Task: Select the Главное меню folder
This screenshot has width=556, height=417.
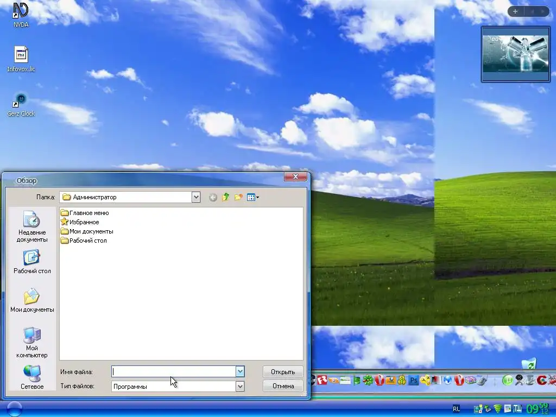Action: tap(85, 213)
